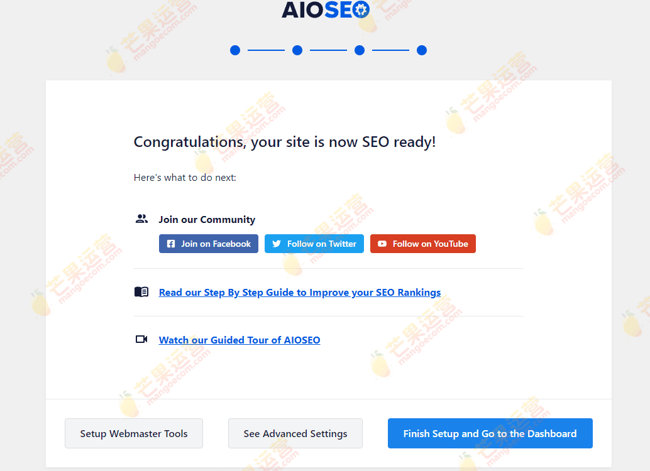
Task: Click the AIOSEO gear logo icon
Action: pyautogui.click(x=361, y=10)
